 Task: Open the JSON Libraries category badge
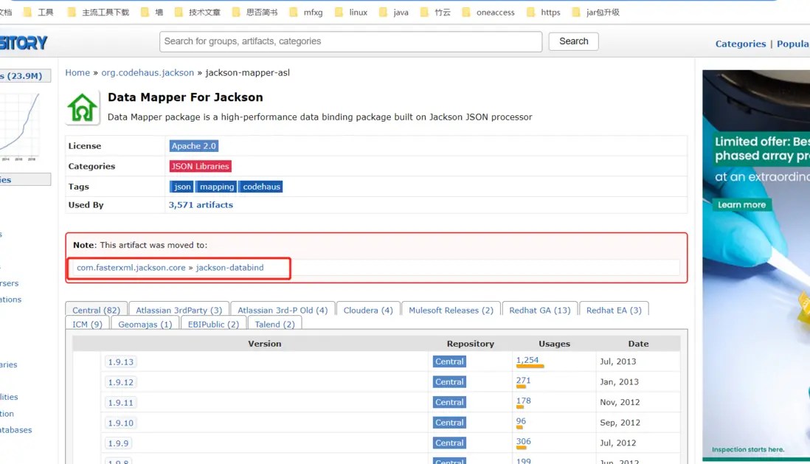[200, 167]
